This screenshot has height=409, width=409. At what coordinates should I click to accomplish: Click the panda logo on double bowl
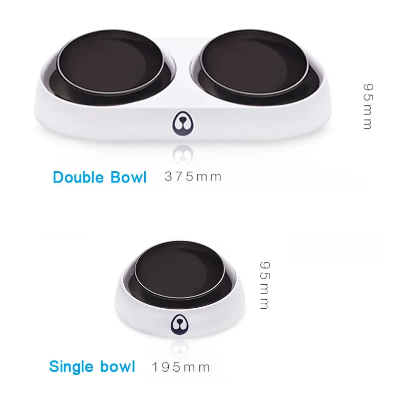point(183,123)
